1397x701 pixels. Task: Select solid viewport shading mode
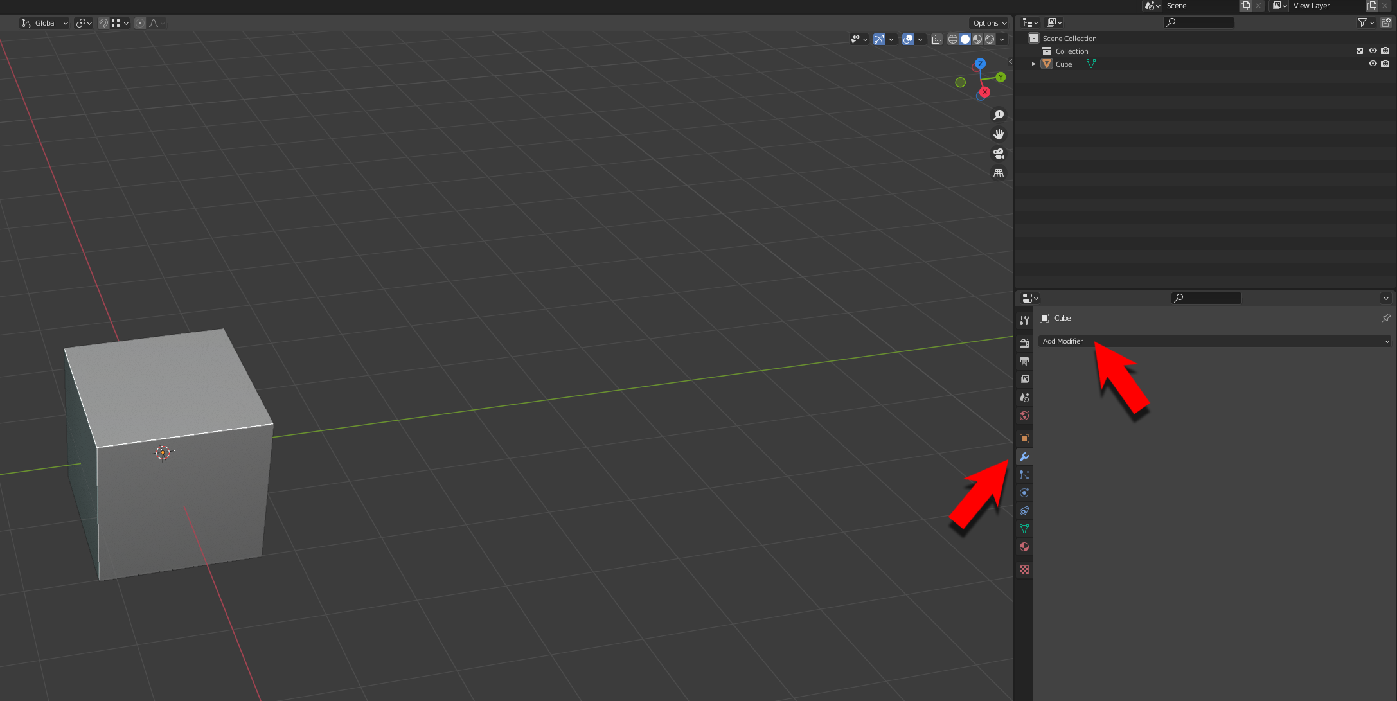(965, 39)
